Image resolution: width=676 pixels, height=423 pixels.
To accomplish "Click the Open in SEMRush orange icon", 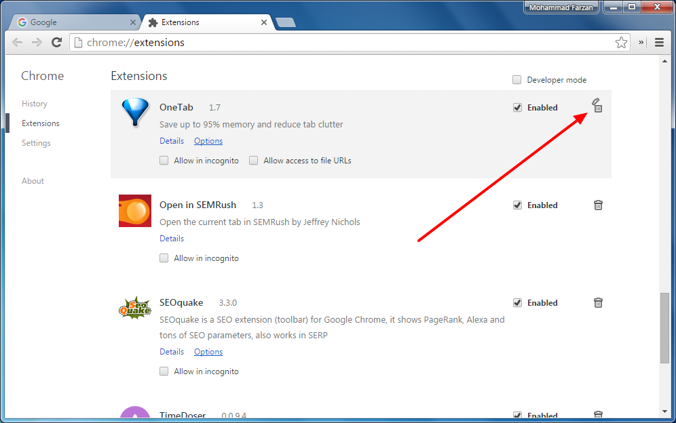I will [x=135, y=211].
